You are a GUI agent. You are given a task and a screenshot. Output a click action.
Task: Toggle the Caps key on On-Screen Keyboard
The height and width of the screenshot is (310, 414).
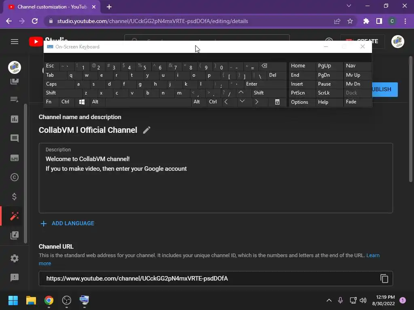(x=59, y=84)
